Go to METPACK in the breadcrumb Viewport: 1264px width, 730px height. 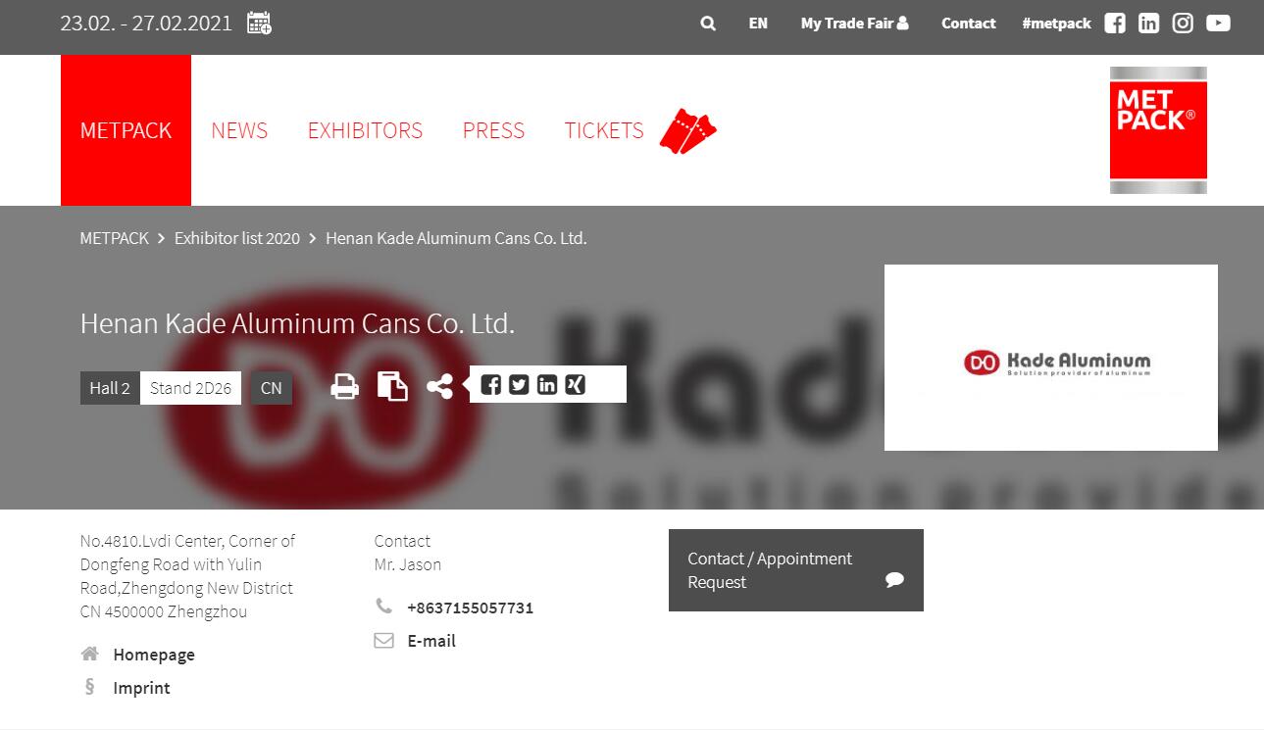(115, 238)
